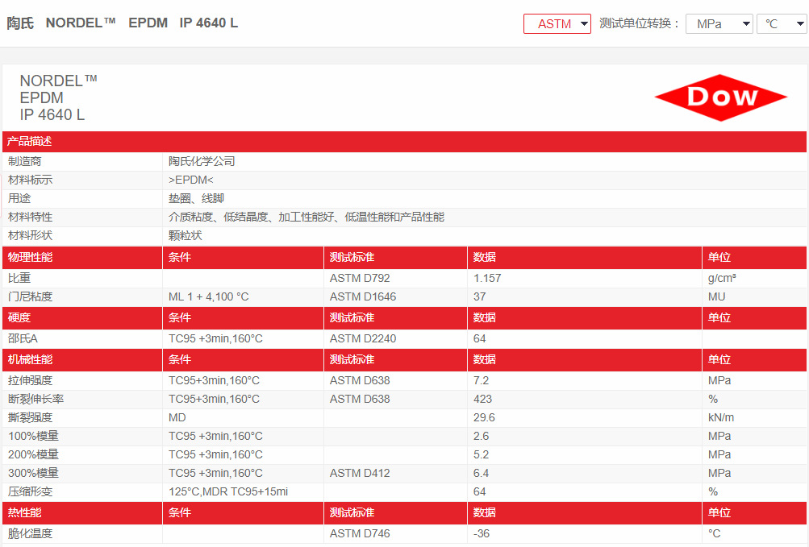Click the '200%模量' row label

coord(34,454)
